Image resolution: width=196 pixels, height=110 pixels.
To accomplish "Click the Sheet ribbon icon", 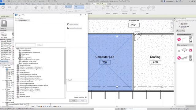I will click(103, 7).
